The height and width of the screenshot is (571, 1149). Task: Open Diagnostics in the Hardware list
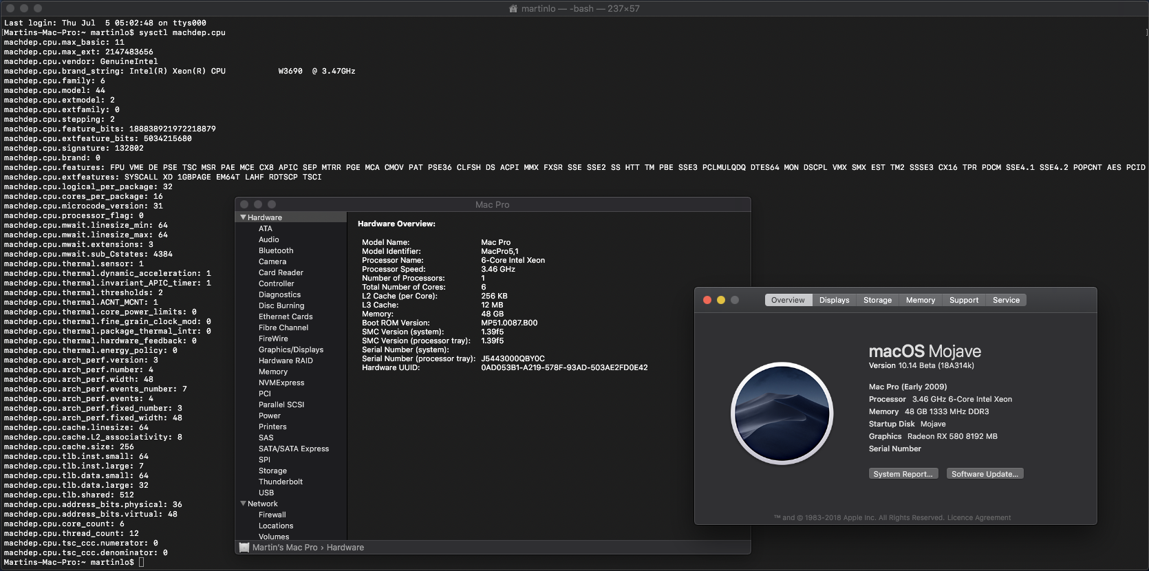(x=279, y=294)
